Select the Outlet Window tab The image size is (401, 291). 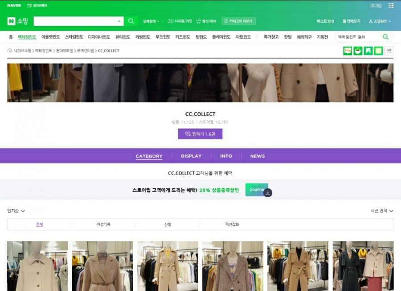point(51,37)
